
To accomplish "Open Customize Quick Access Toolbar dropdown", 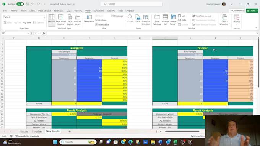I will coord(45,4).
